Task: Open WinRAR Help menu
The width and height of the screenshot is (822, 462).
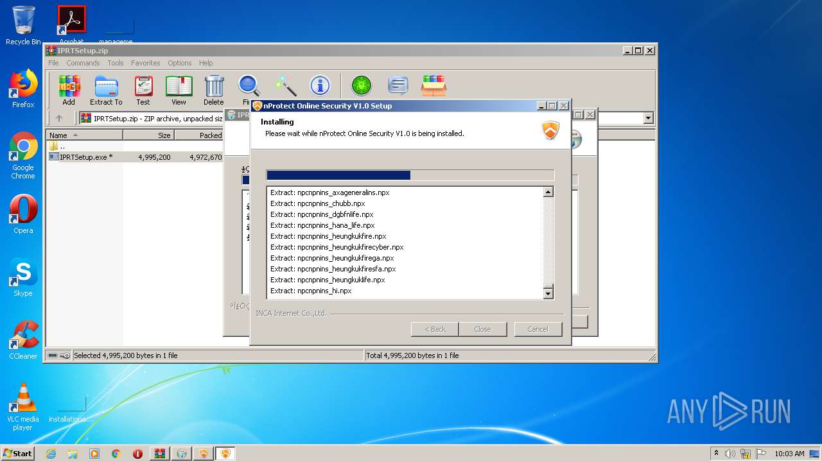Action: pyautogui.click(x=205, y=63)
